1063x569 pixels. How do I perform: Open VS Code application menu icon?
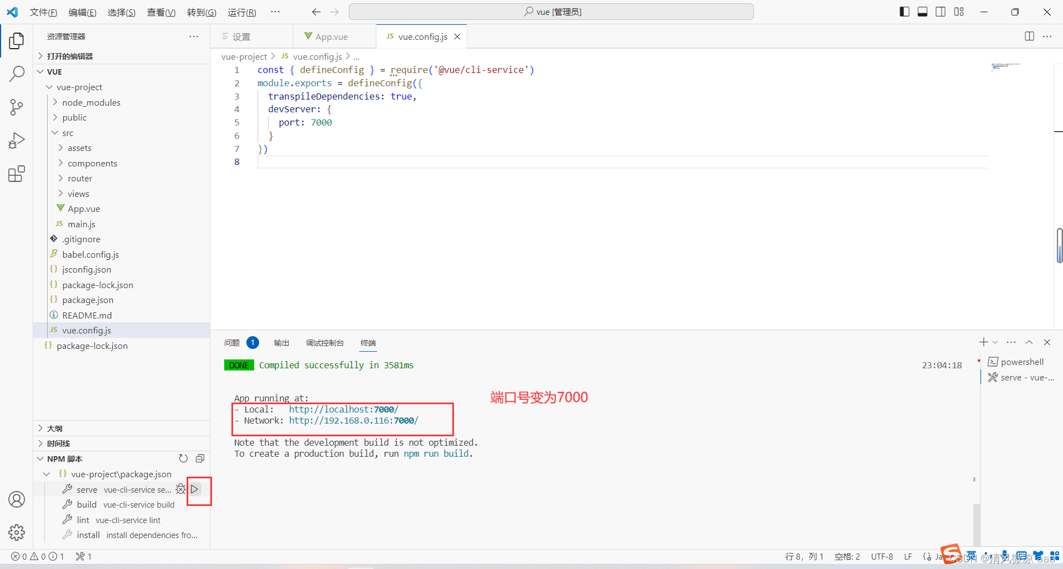pos(12,12)
